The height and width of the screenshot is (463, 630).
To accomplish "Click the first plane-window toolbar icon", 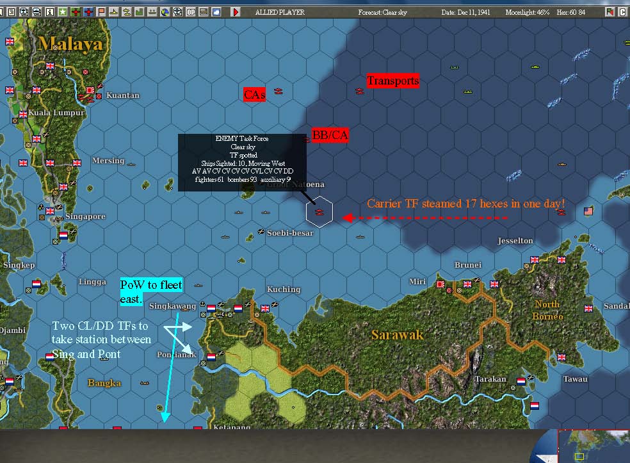I will [24, 12].
